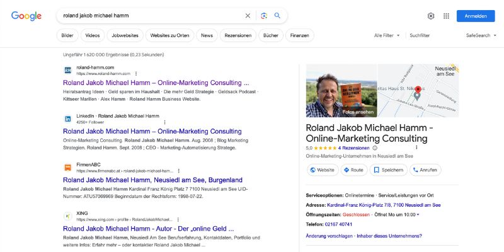
Task: Filter by Finanzen chip
Action: coord(300,35)
